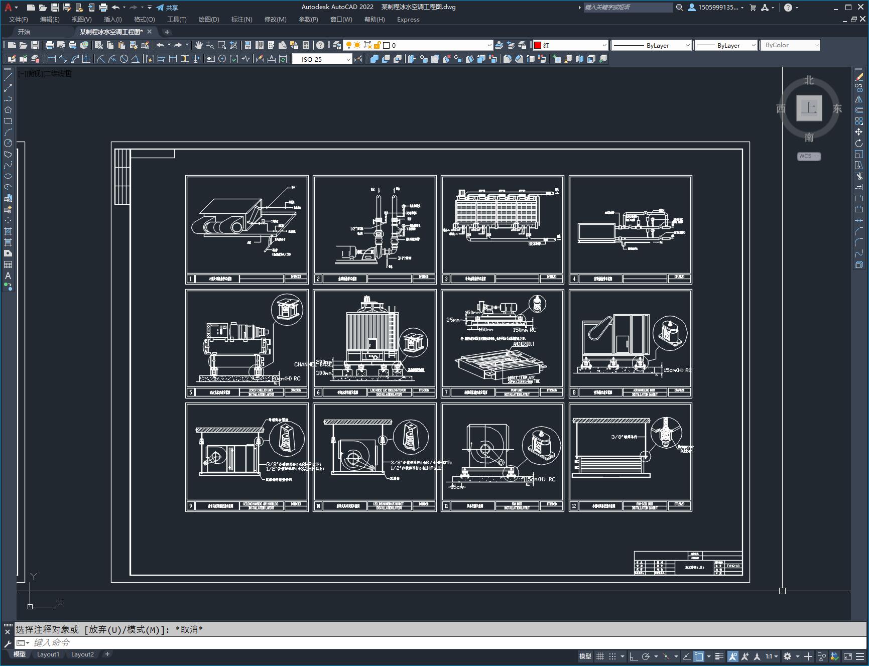Expand the layer selection dropdown
The image size is (869, 666).
(x=489, y=45)
